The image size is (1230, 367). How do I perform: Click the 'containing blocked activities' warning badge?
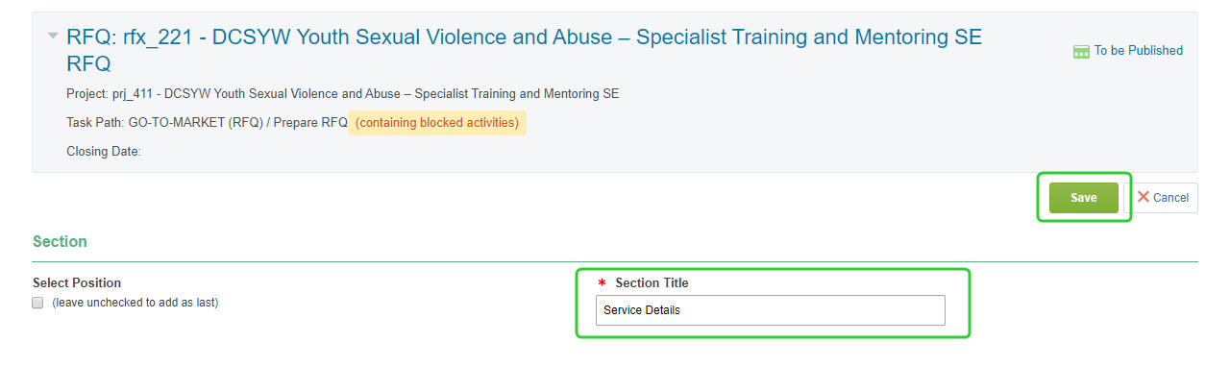[x=437, y=123]
